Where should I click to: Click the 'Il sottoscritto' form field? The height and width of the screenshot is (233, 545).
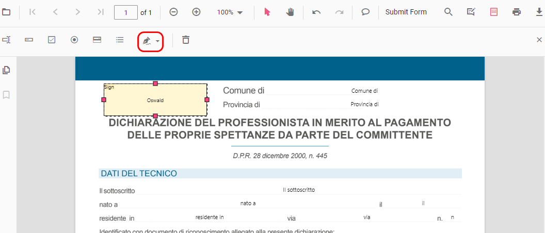tap(299, 190)
